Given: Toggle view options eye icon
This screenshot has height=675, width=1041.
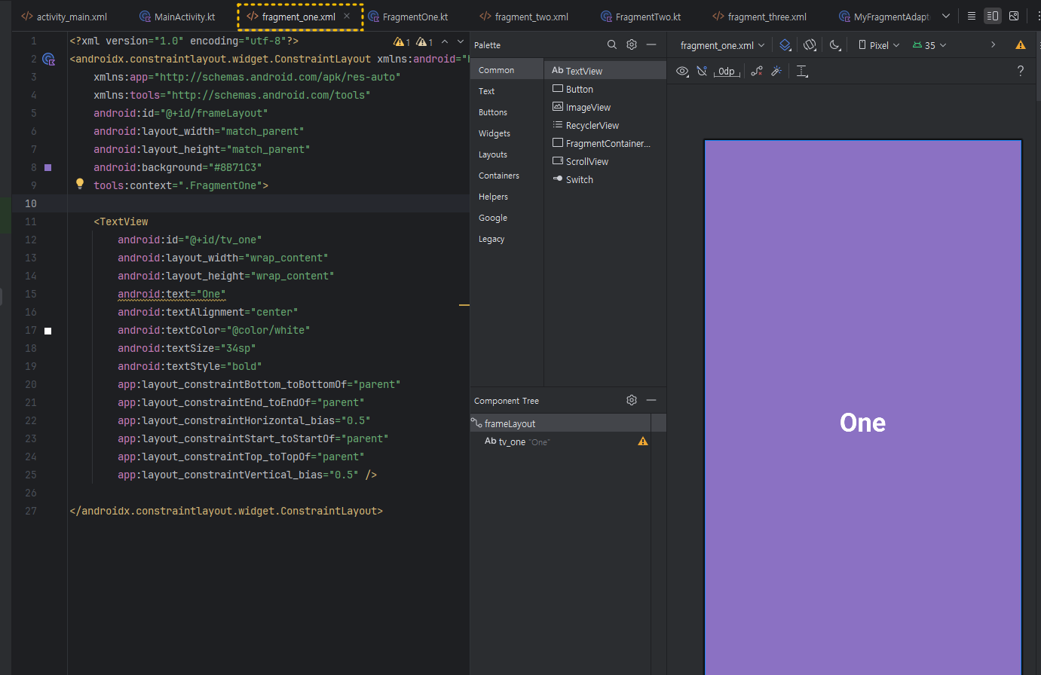Looking at the screenshot, I should click(x=682, y=71).
